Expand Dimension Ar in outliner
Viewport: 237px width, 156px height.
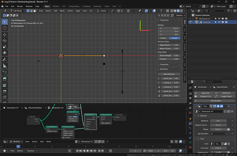(193, 19)
